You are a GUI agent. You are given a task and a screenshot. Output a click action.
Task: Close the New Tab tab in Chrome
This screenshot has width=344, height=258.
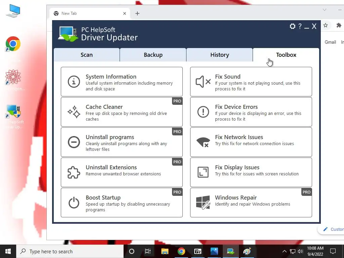(x=125, y=13)
